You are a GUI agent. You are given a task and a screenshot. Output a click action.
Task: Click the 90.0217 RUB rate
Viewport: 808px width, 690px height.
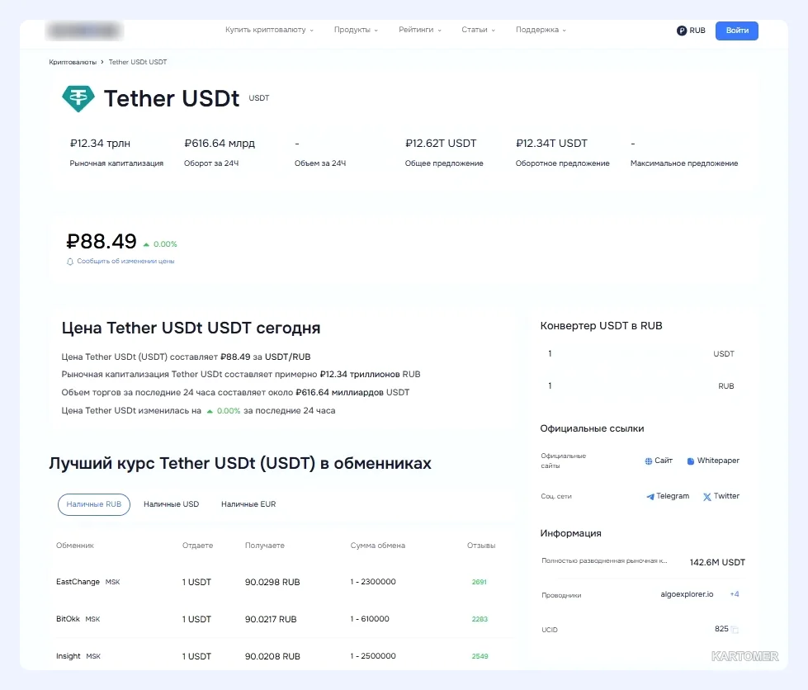tap(271, 619)
